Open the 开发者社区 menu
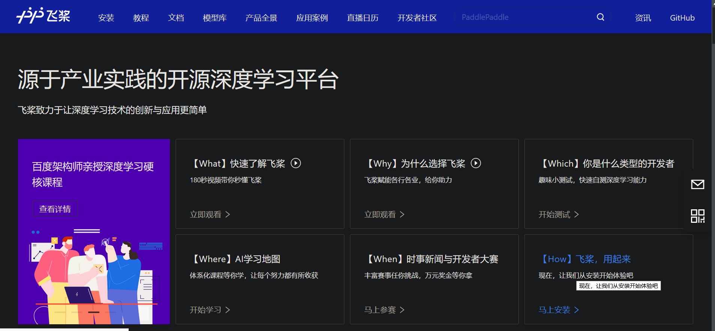Image resolution: width=715 pixels, height=331 pixels. (417, 18)
